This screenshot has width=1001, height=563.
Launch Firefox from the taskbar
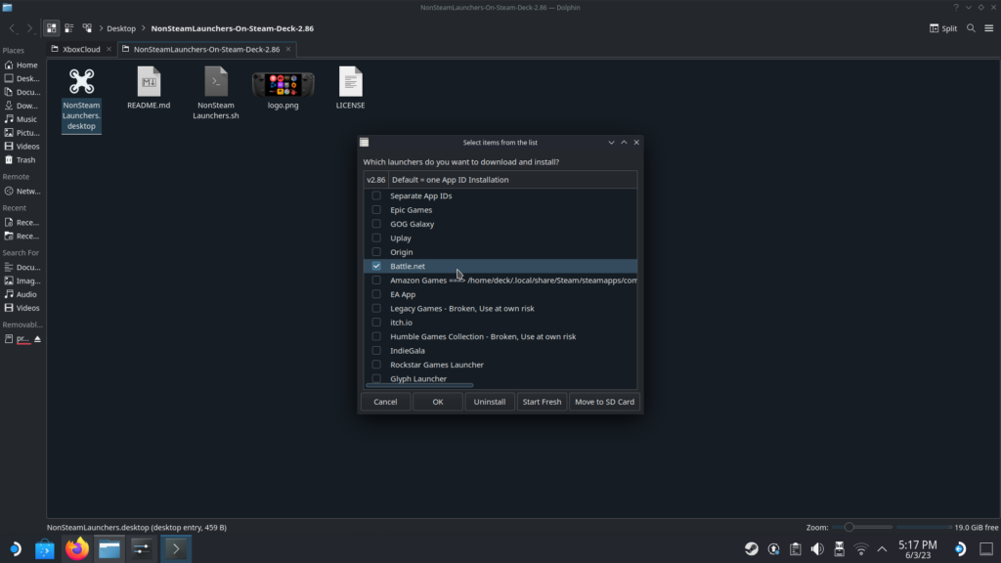tap(77, 548)
